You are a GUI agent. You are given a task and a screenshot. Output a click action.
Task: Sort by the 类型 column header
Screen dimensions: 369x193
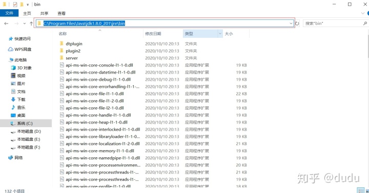(189, 34)
